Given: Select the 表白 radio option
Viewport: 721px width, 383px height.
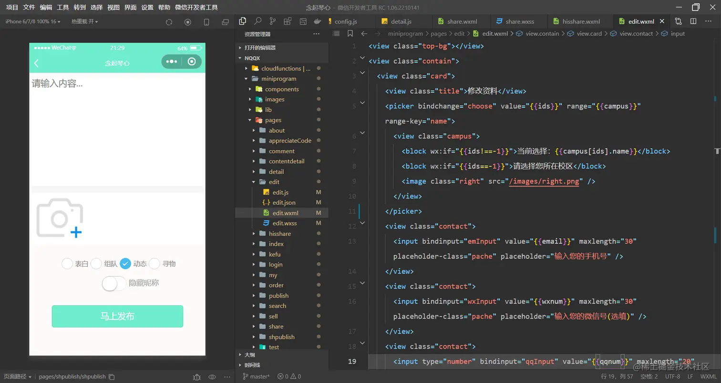Looking at the screenshot, I should click(67, 263).
